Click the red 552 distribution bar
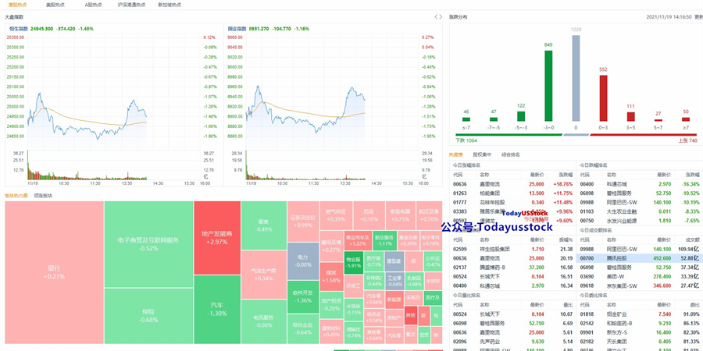The image size is (703, 351). coord(603,98)
